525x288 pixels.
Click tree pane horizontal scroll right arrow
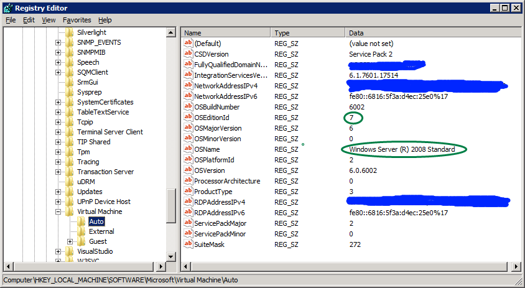[161, 267]
